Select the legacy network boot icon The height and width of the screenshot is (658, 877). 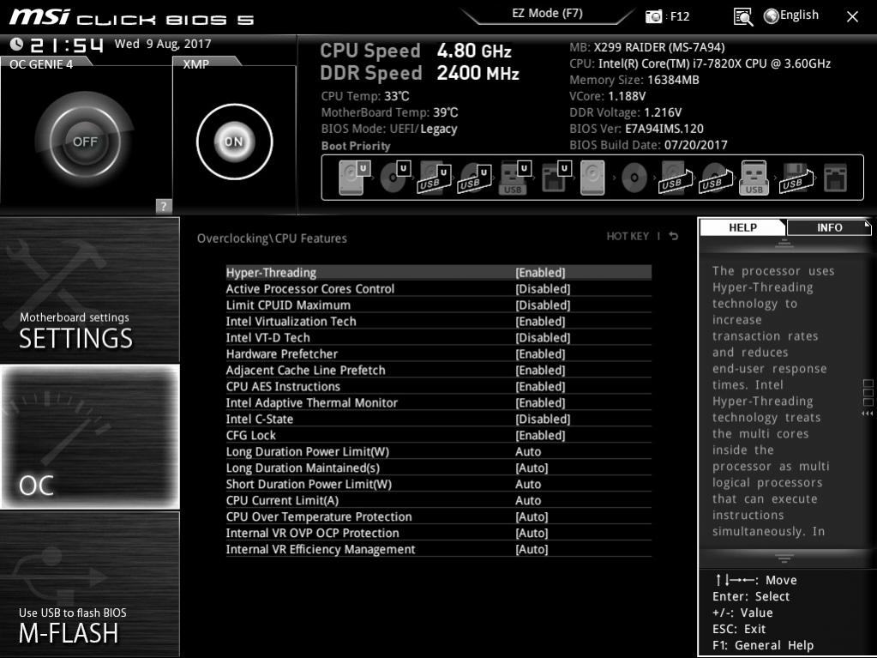836,178
